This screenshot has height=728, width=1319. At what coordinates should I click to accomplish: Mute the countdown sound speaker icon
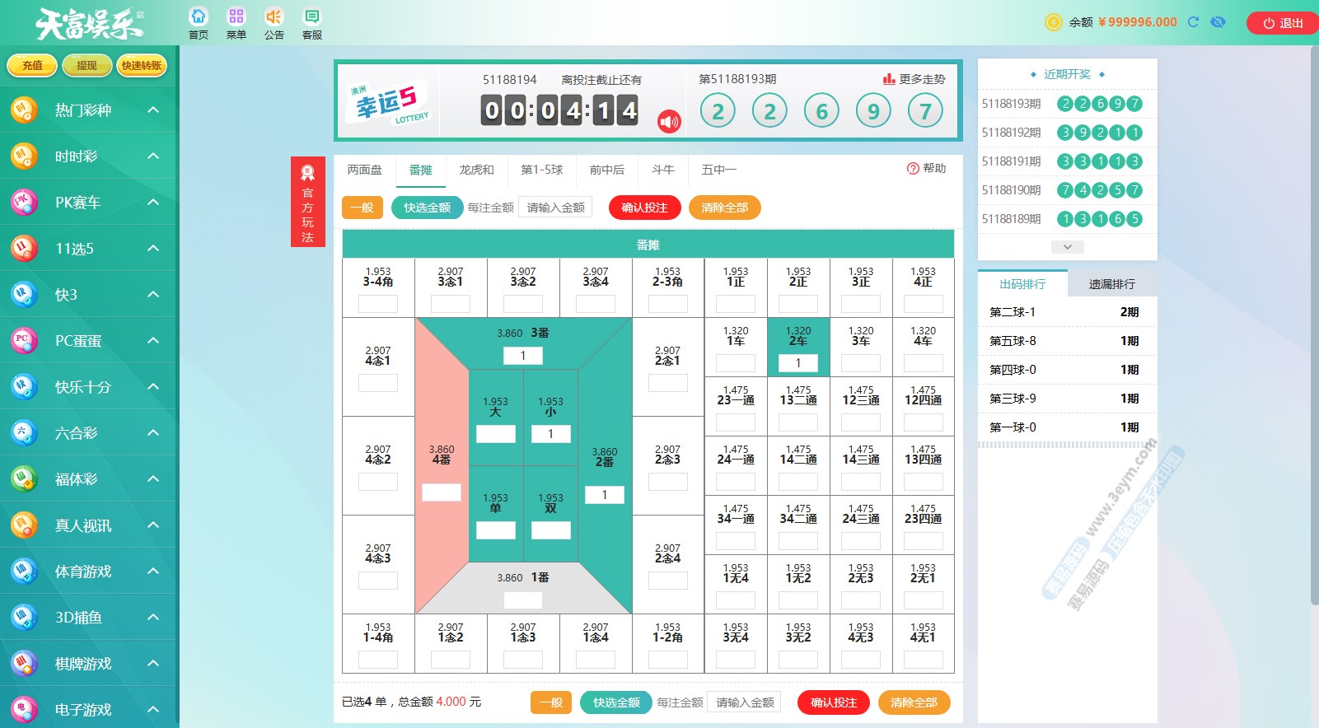coord(669,122)
